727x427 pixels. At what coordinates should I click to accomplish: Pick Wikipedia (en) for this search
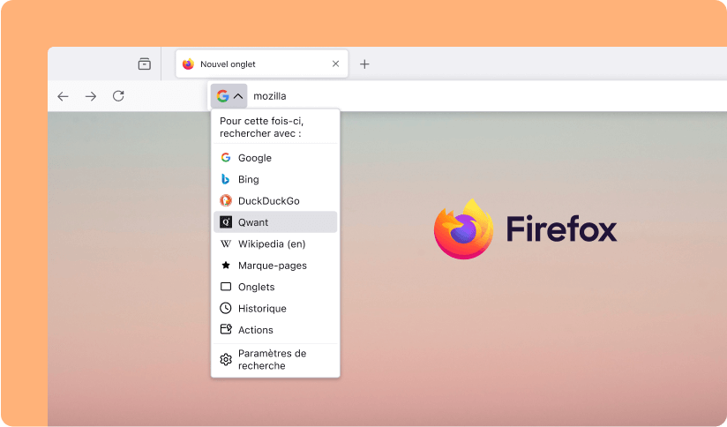[x=275, y=243]
